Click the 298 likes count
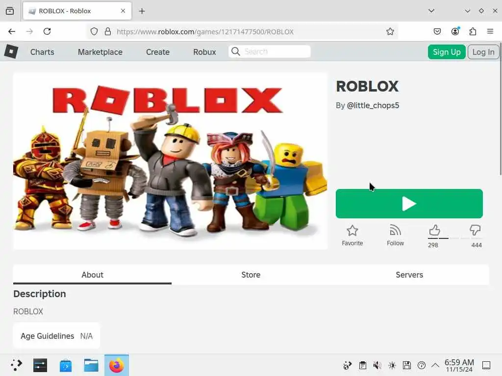The width and height of the screenshot is (502, 376). [x=433, y=245]
